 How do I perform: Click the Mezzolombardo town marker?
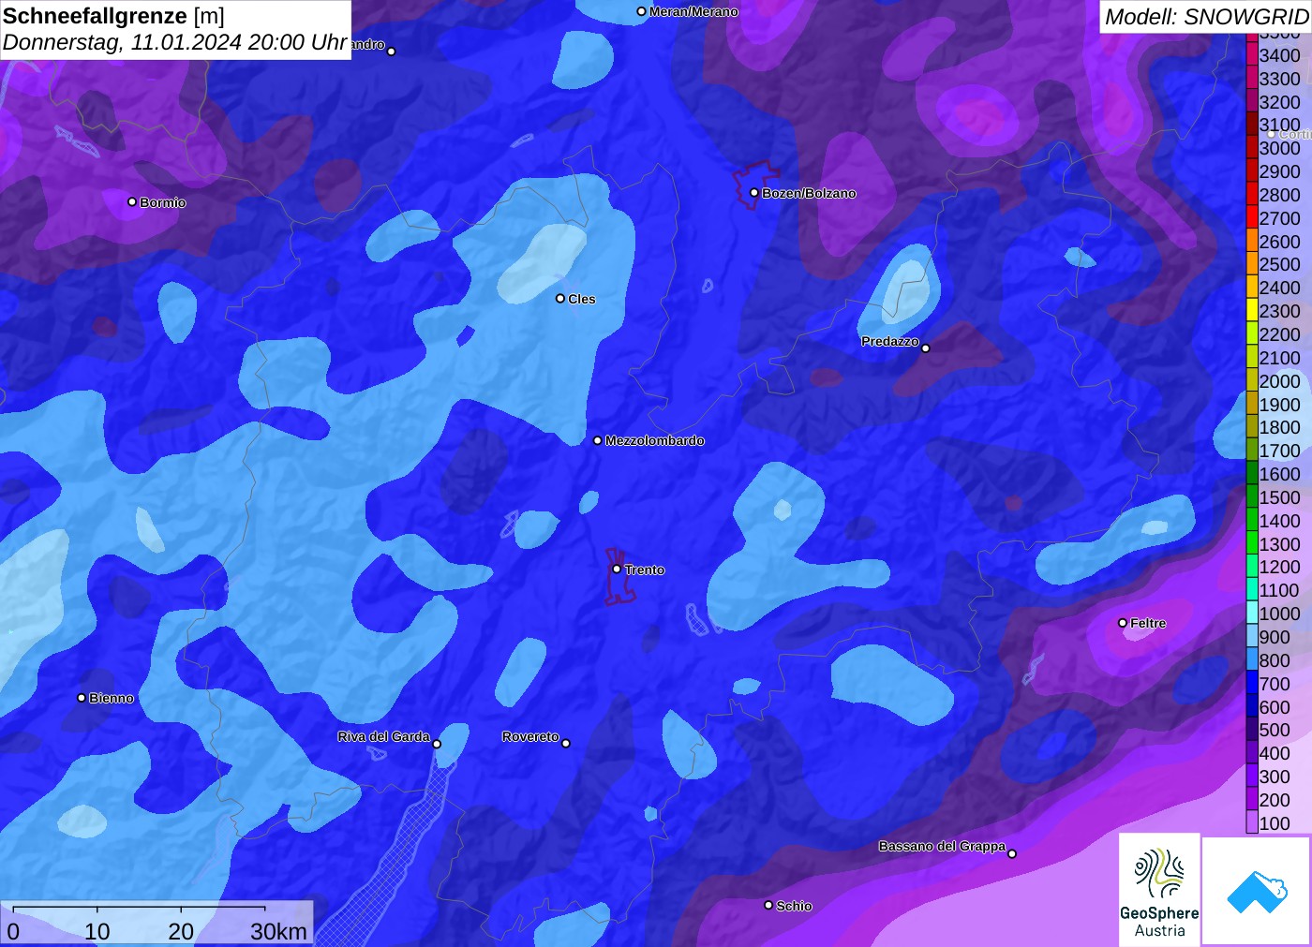(597, 440)
